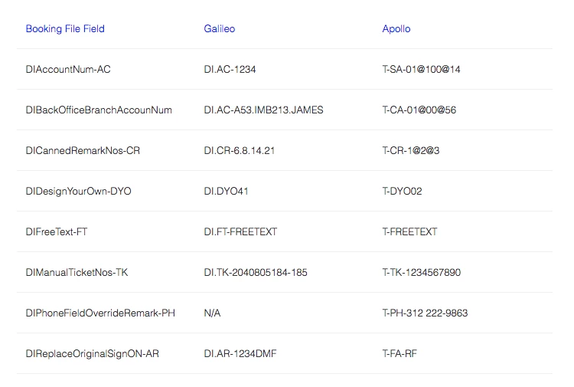This screenshot has width=574, height=387.
Task: Click the Apollo column header
Action: tap(396, 28)
